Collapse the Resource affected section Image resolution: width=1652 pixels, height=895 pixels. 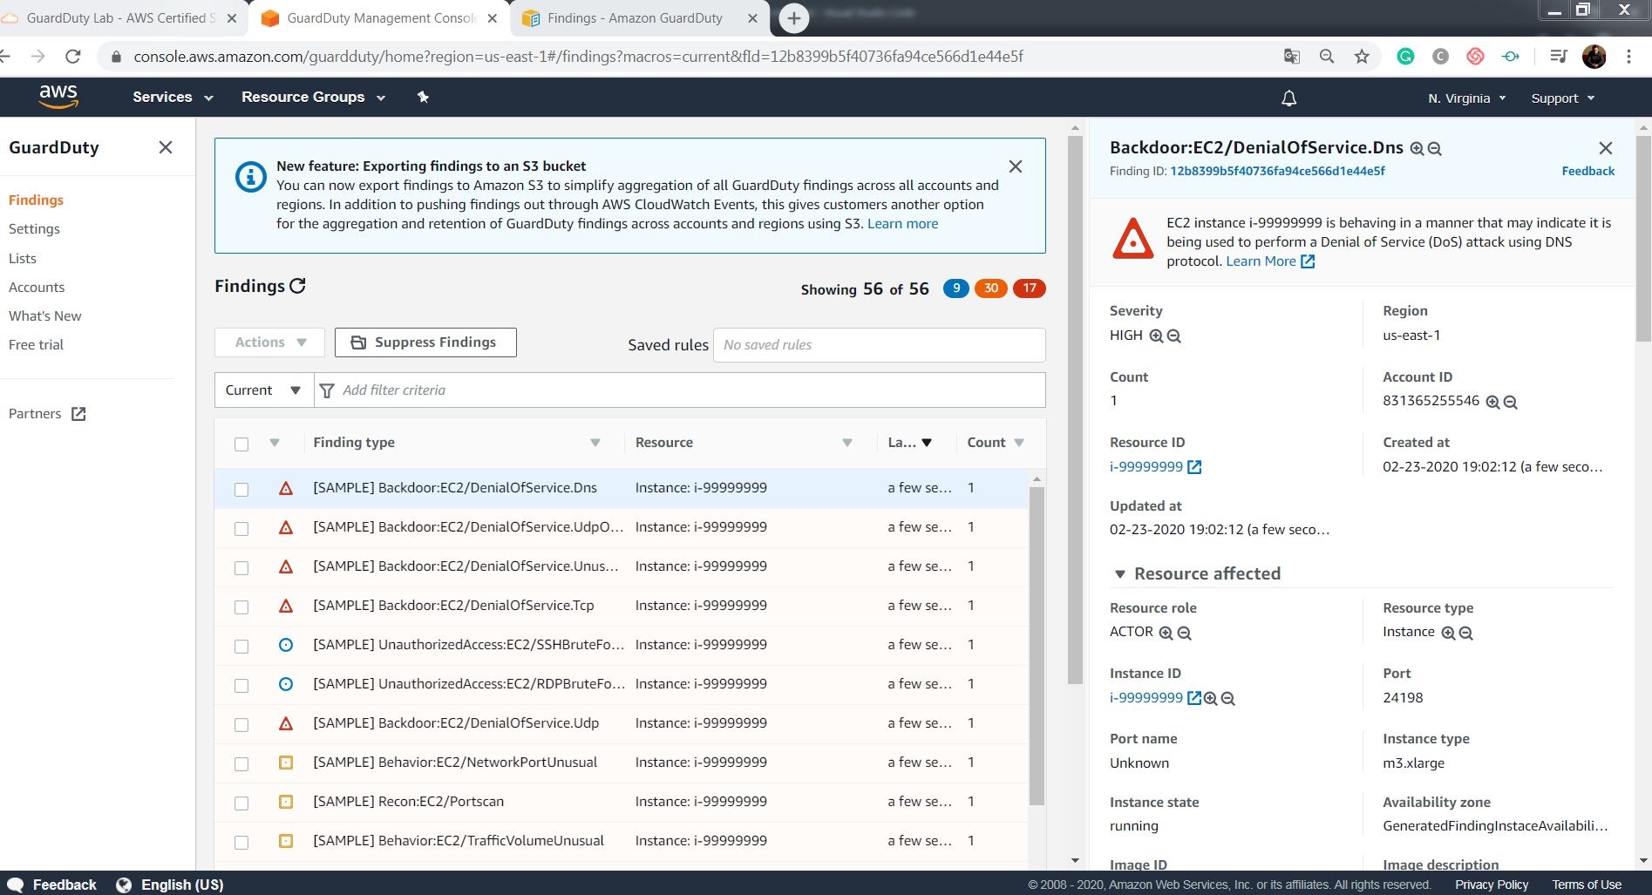pos(1119,574)
